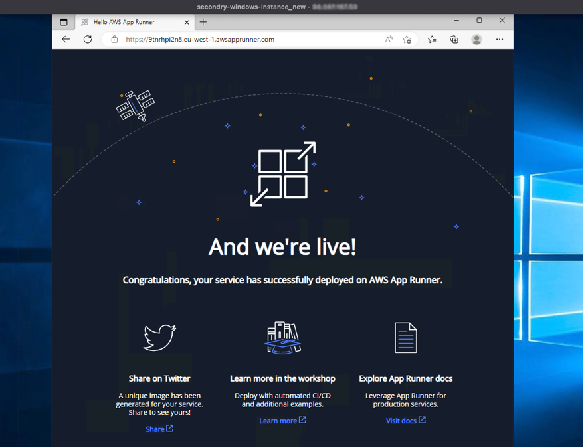Open the Settings and more menu
584x448 pixels.
500,39
